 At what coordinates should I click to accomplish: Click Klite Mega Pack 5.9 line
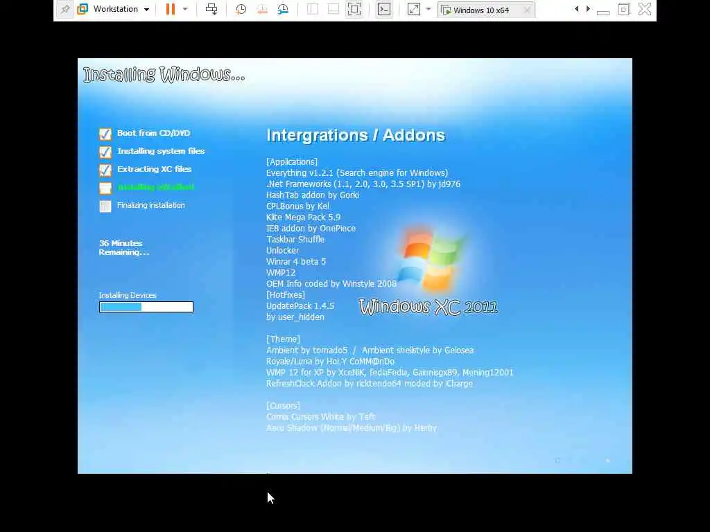coord(304,217)
